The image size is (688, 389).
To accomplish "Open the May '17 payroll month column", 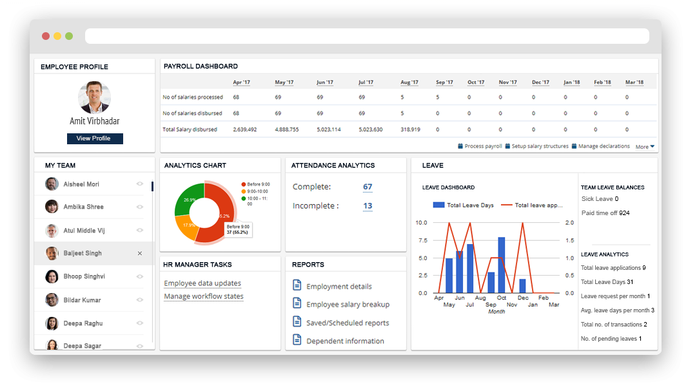I will pos(284,82).
